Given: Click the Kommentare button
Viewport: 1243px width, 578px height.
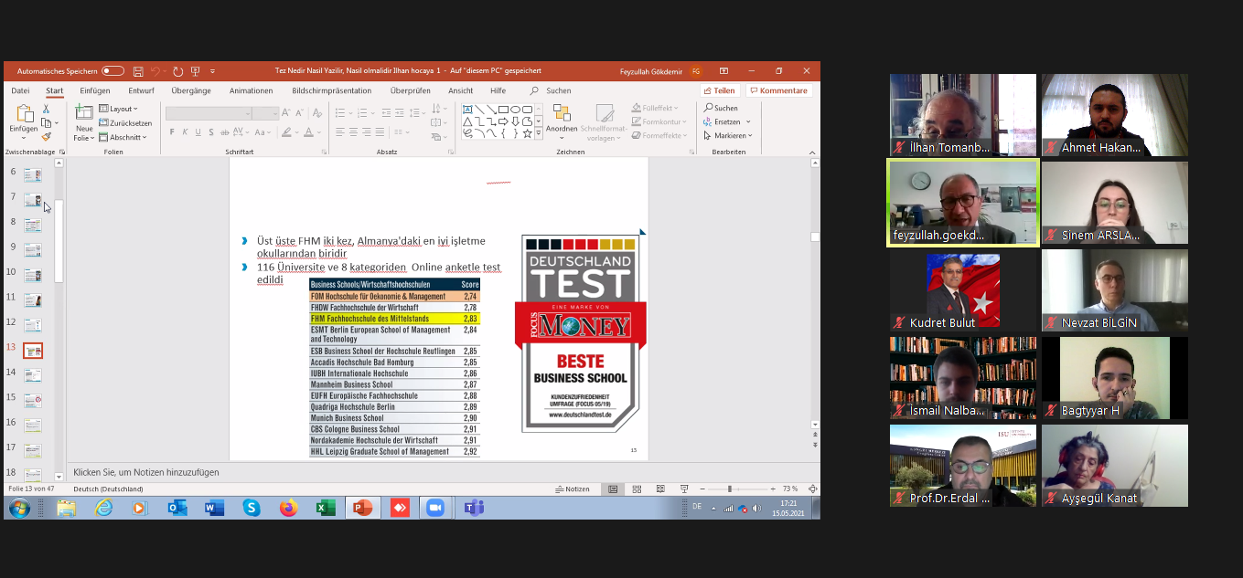Looking at the screenshot, I should (778, 91).
